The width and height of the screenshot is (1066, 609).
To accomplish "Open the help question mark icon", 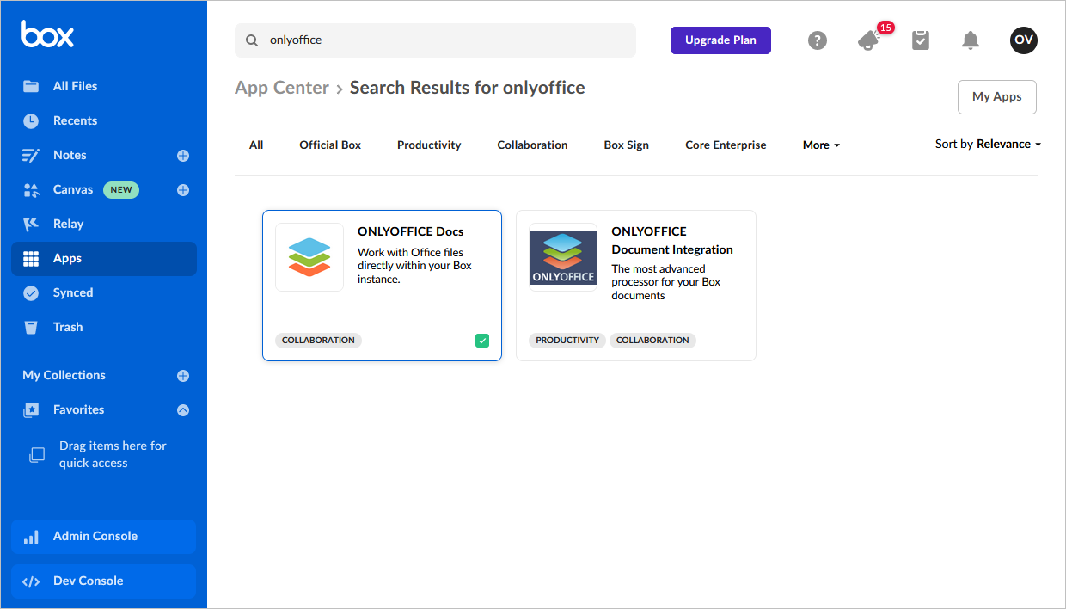I will pyautogui.click(x=817, y=40).
